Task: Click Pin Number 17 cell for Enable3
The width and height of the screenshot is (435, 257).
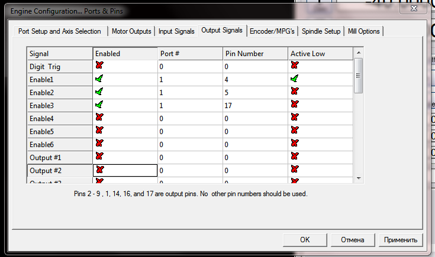Action: pyautogui.click(x=255, y=106)
